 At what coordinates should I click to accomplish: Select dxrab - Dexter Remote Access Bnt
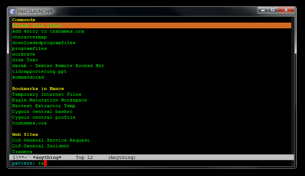click(58, 66)
